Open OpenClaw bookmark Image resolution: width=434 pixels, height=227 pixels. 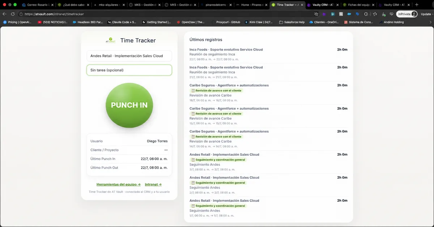(x=191, y=22)
